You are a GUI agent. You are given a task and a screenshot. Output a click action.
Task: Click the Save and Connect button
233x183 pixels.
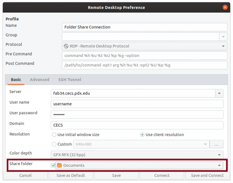(207, 175)
